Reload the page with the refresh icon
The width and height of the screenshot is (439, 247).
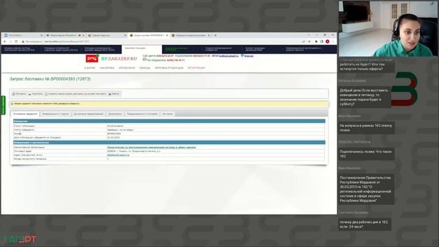tap(16, 41)
